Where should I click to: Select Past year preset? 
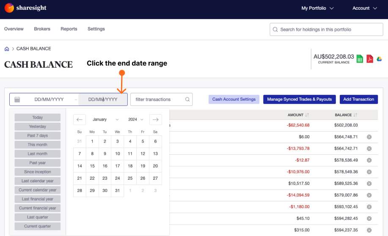37,163
